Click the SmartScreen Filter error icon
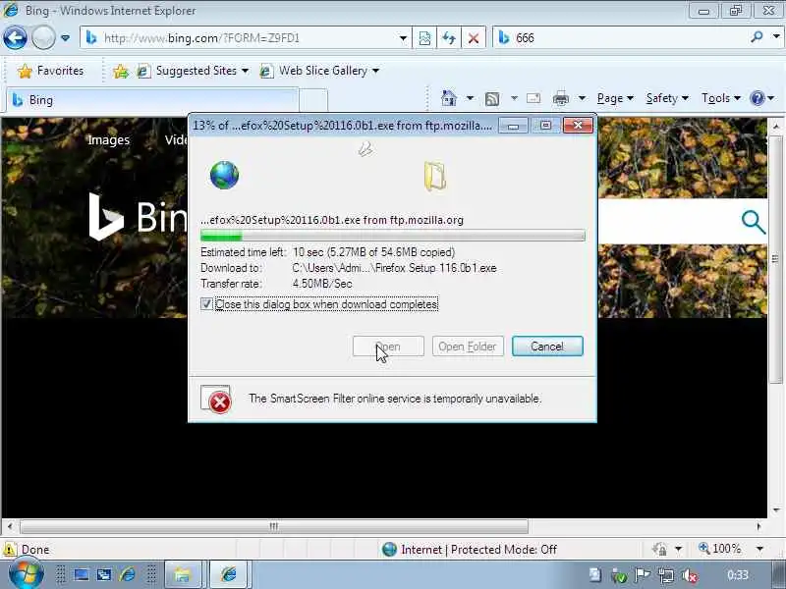This screenshot has width=786, height=589. [x=216, y=400]
